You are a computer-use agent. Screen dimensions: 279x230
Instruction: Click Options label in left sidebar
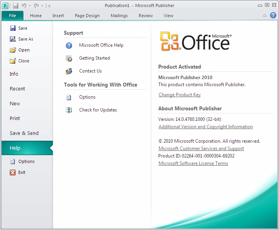click(26, 161)
